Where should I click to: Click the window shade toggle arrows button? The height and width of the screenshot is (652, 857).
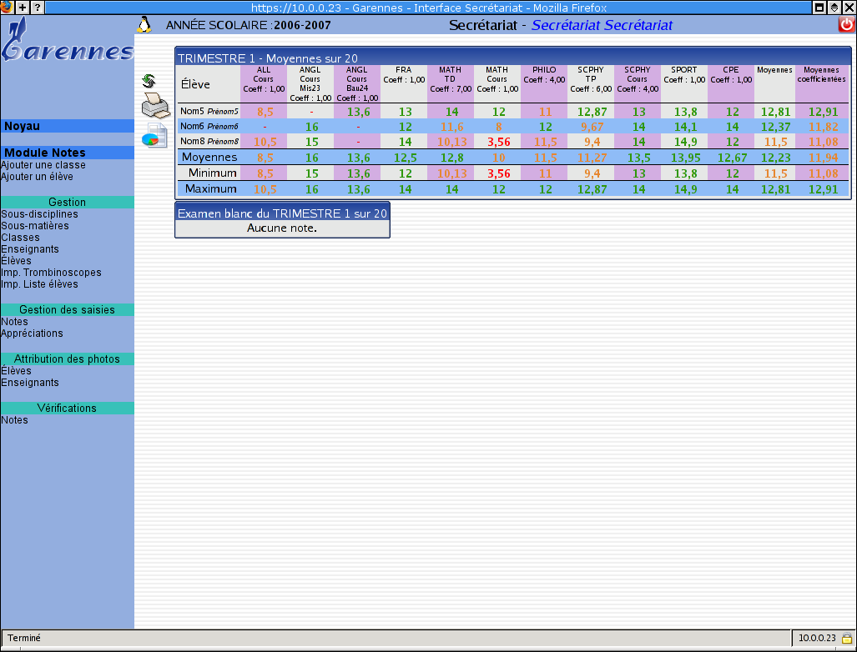click(x=834, y=7)
